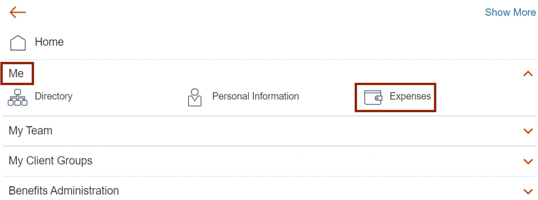Select the Me section heading
This screenshot has width=538, height=200.
click(x=16, y=74)
